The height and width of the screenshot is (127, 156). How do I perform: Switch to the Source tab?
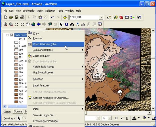click(18, 111)
